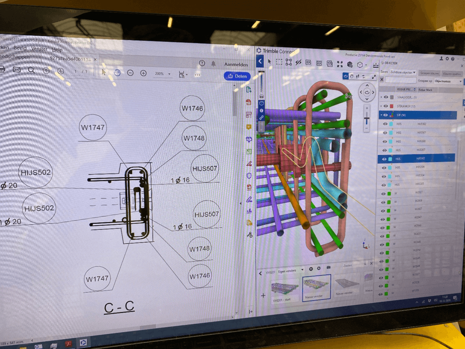This screenshot has width=465, height=349.
Task: Open the Eigen vensters dropdown
Action: [291, 270]
